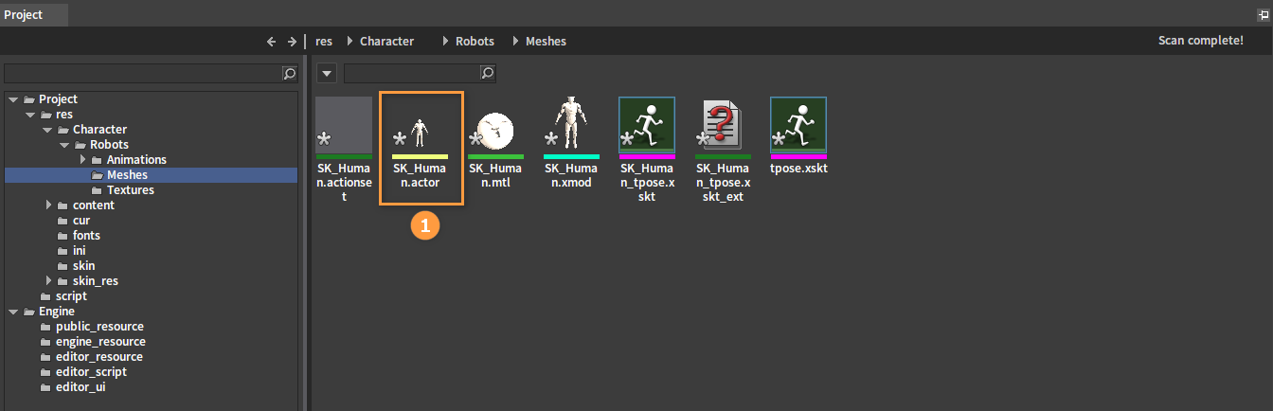Select the SK_Human.actor file icon
The width and height of the screenshot is (1273, 411).
[x=420, y=126]
